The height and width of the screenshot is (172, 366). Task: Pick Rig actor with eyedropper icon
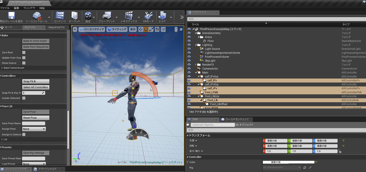[310, 168]
